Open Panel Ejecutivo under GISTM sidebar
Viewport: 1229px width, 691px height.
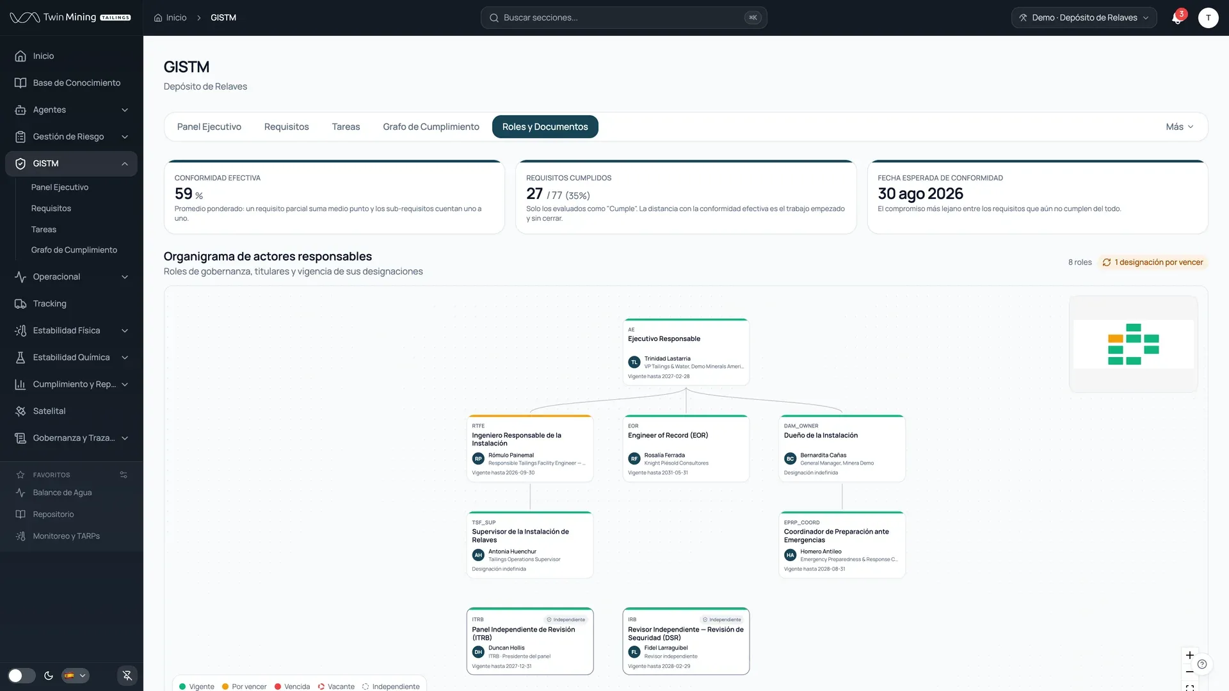click(60, 187)
